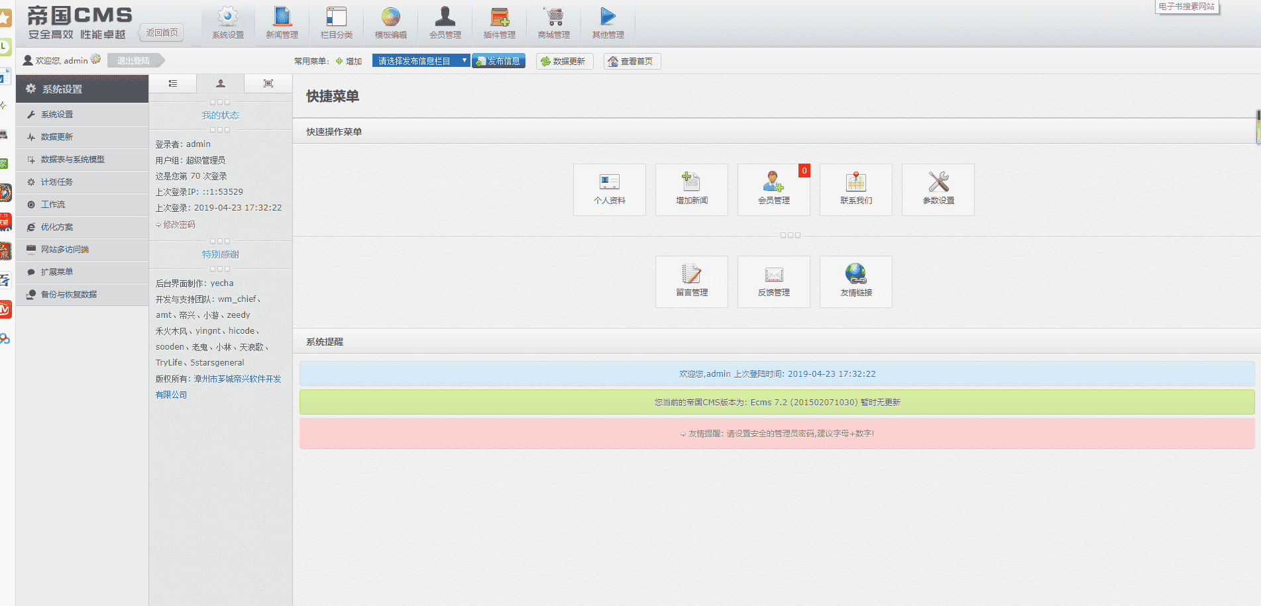Select 系统设置 wrench item in left sidebar
Screen dimensions: 1261x606
(x=82, y=115)
